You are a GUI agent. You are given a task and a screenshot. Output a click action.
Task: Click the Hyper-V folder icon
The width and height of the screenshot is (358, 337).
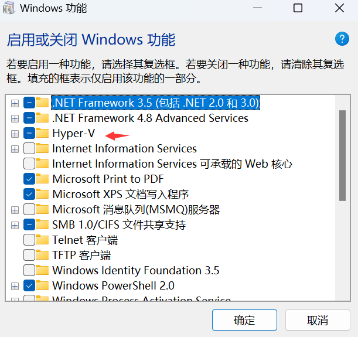pos(42,134)
